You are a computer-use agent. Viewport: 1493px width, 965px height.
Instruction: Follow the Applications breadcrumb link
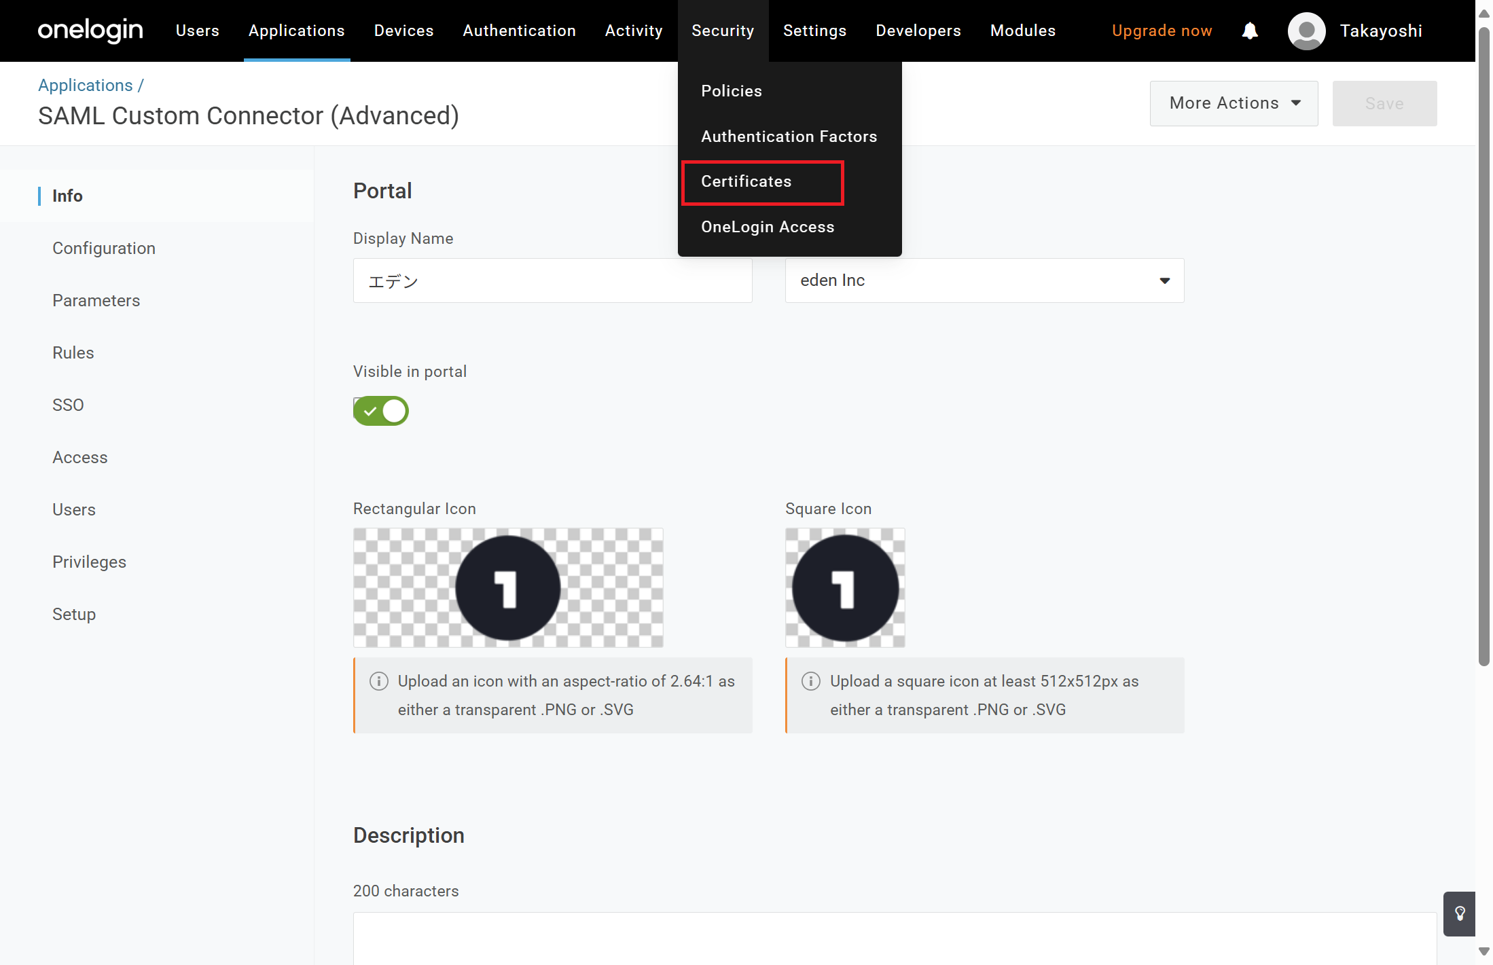tap(86, 85)
